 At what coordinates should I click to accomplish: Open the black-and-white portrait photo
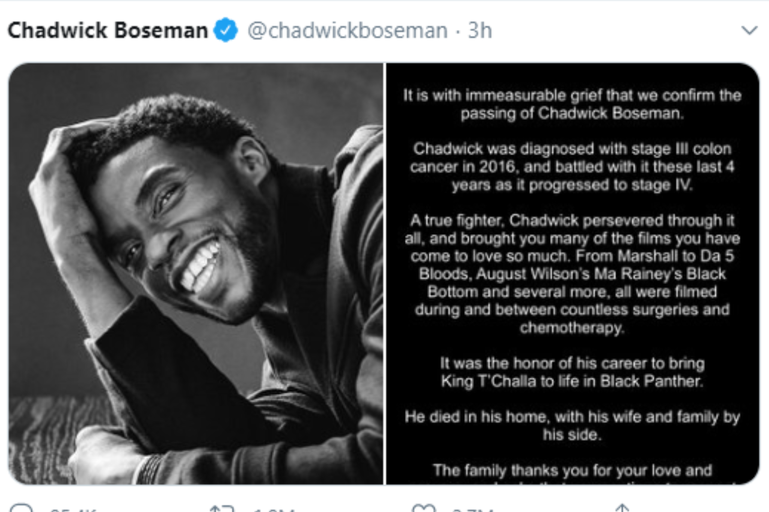tap(196, 273)
